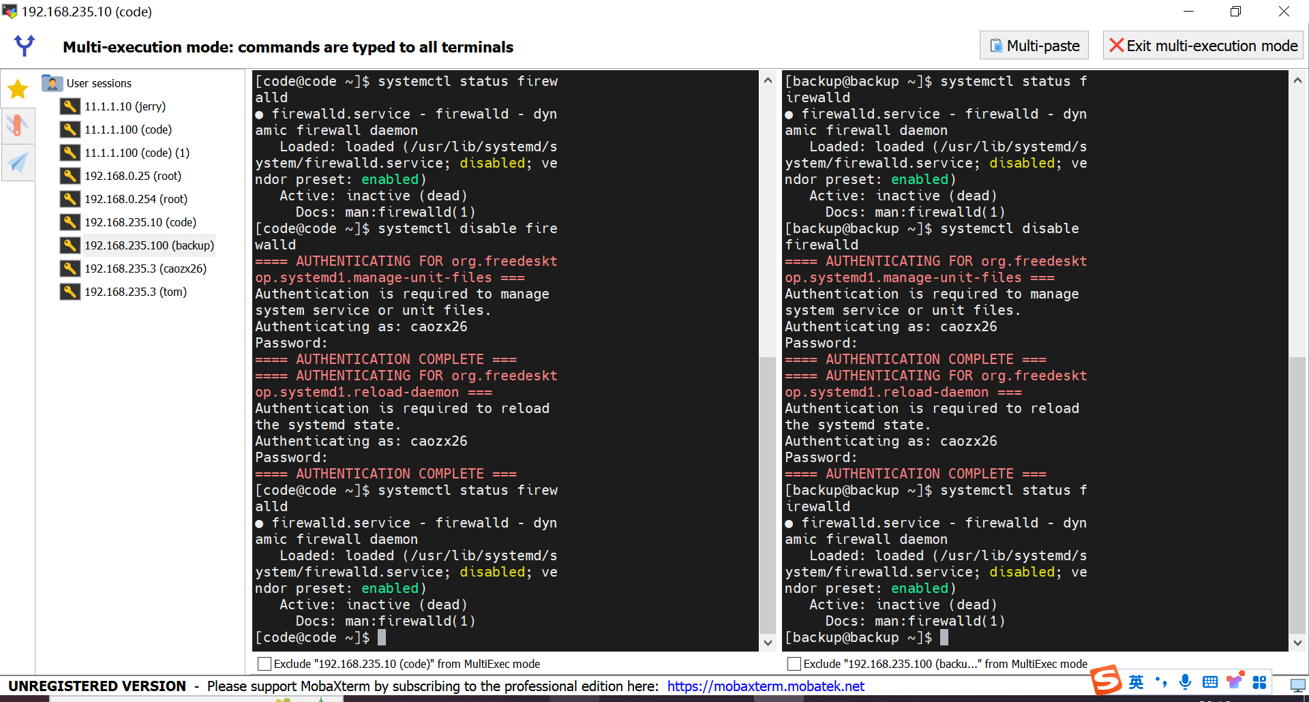Open session 11.1.1.10 (jerry)
Viewport: 1309px width, 702px height.
click(125, 106)
